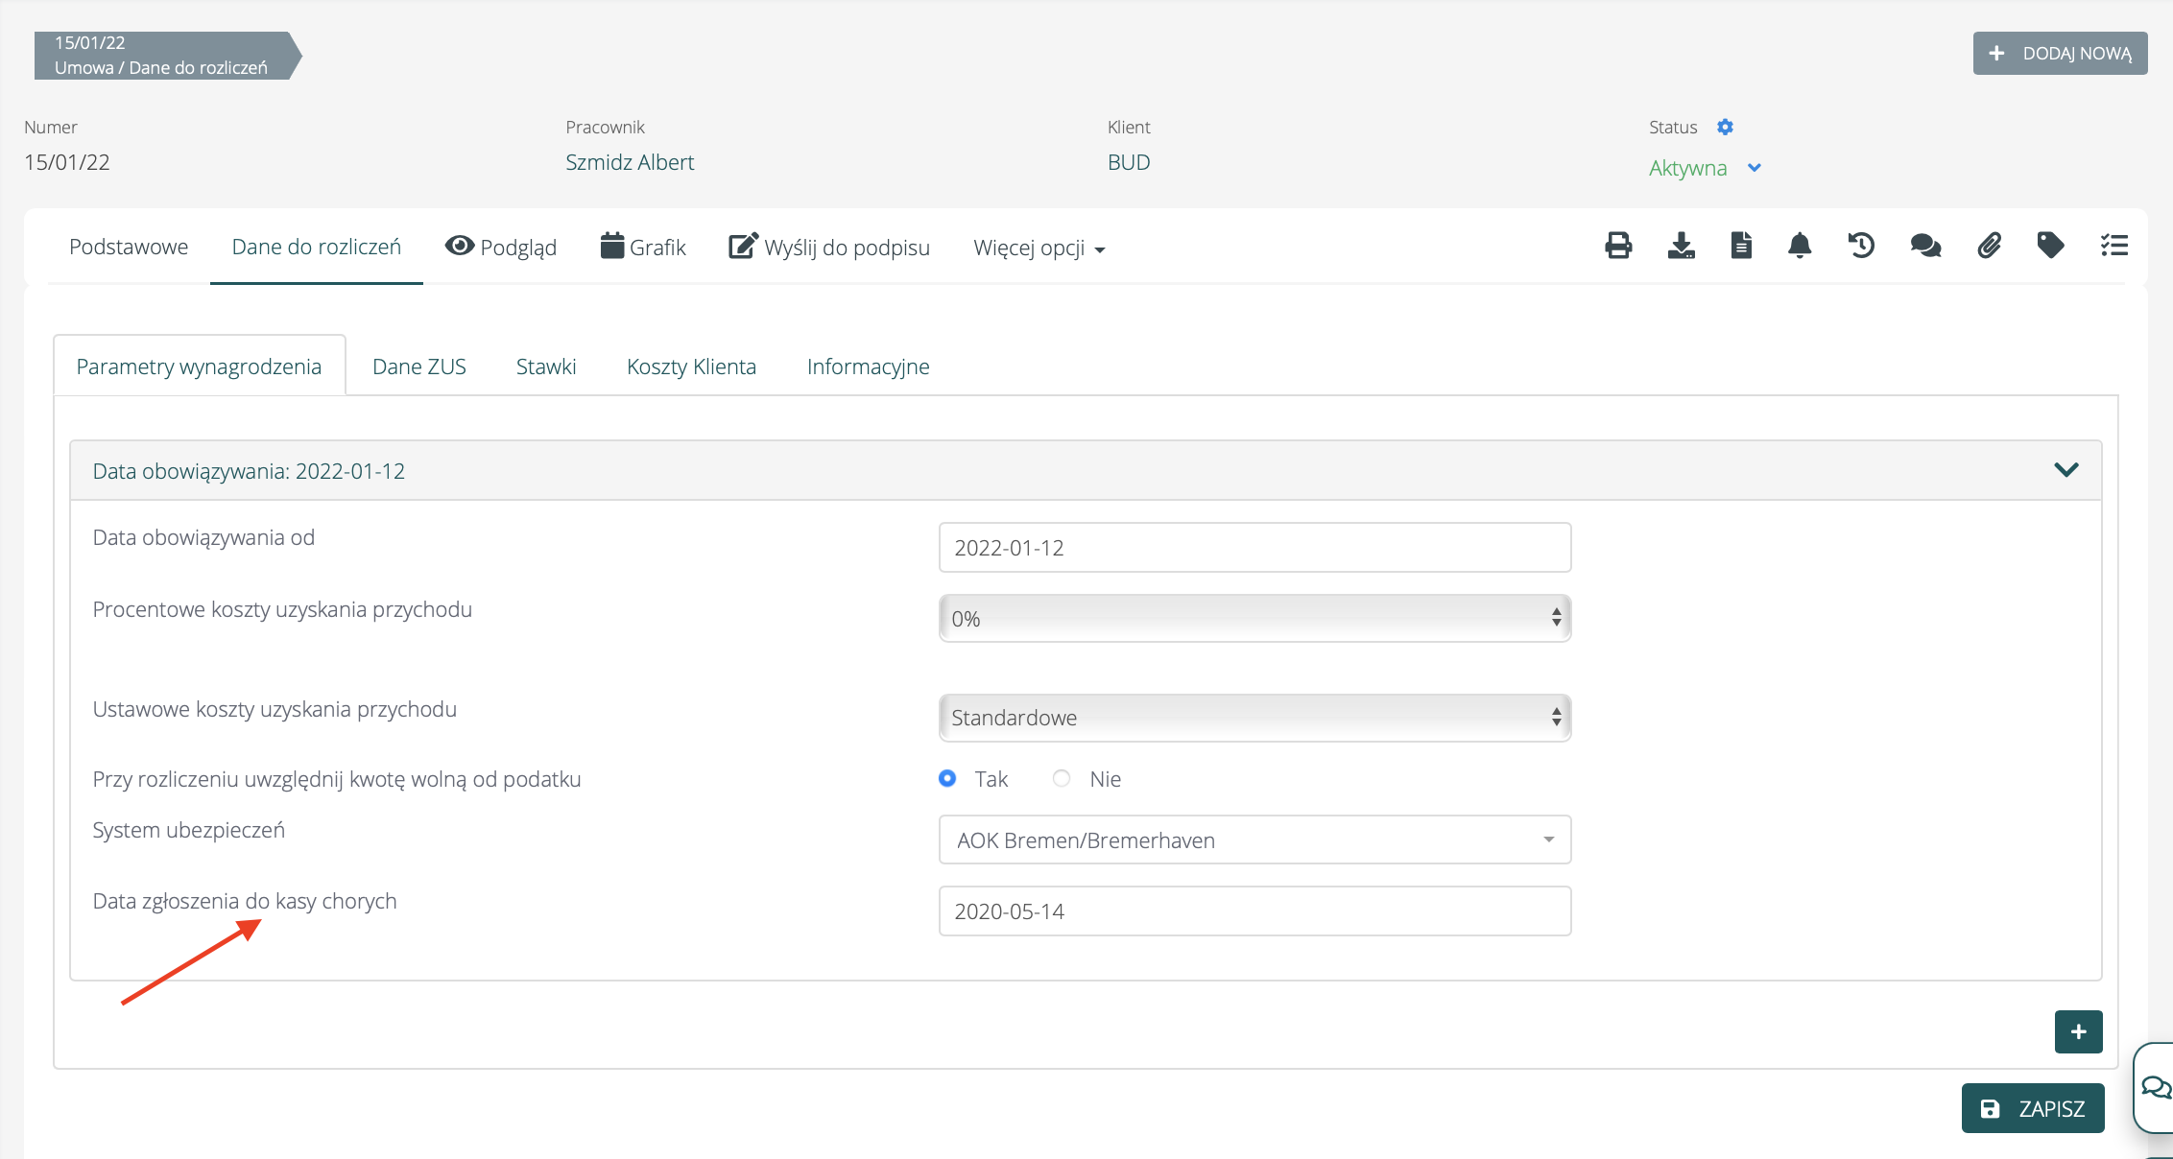Screen dimensions: 2173x1159
Task: Open the comments speech bubble icon
Action: 1925,246
